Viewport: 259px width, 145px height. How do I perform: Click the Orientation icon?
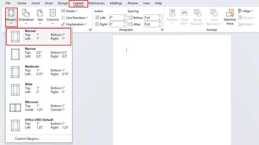tap(26, 13)
